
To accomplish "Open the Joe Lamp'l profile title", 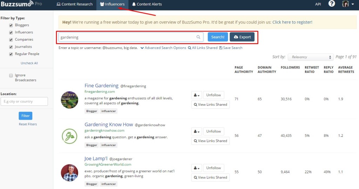I will coord(96,159).
